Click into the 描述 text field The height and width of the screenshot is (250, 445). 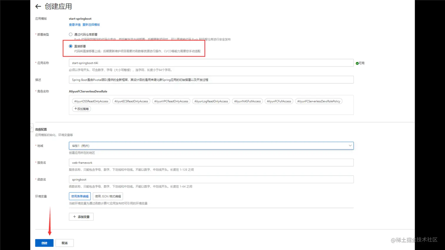(211, 80)
